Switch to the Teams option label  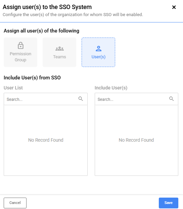pos(59,57)
